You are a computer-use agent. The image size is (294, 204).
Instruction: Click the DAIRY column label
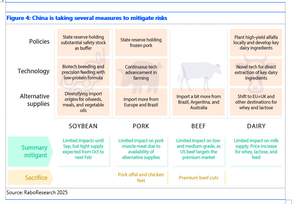coord(256,126)
